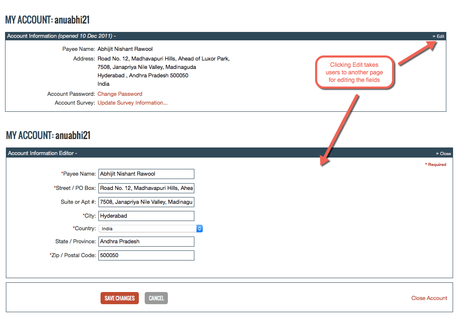Click the State / Province input field
456x321 pixels.
pyautogui.click(x=146, y=242)
